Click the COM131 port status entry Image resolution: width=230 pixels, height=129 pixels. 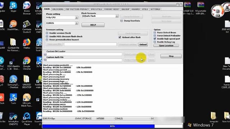119,119
